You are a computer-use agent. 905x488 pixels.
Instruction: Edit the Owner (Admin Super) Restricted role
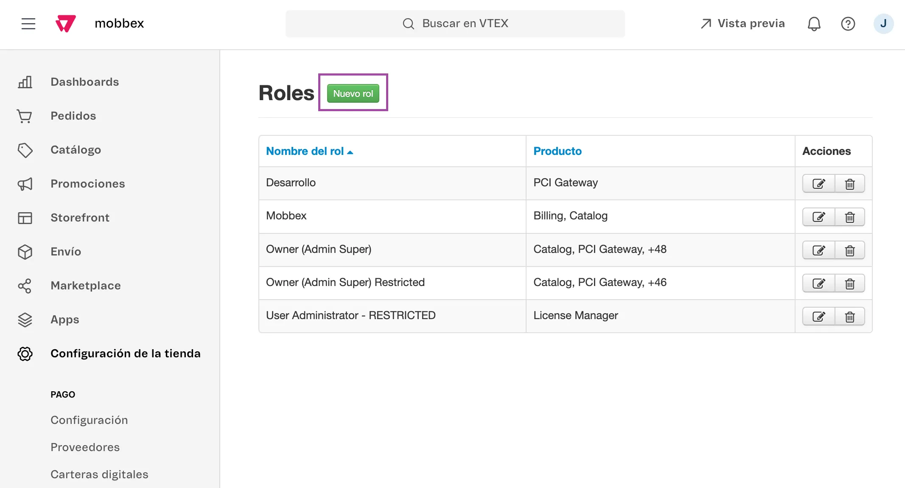click(x=818, y=283)
